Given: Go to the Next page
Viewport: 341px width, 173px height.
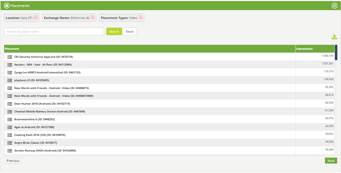Looking at the screenshot, I should tap(331, 161).
